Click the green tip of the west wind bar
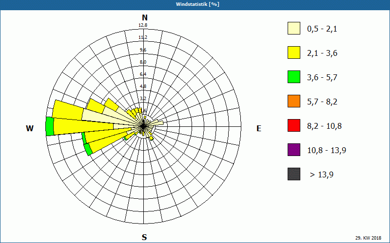Viewport: 390px width, 243px height. coord(50,126)
